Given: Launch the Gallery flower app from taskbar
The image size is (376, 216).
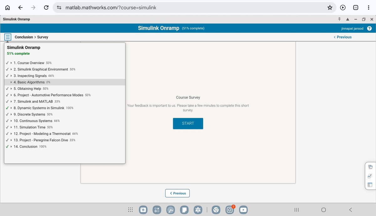Looking at the screenshot, I should point(198,210).
